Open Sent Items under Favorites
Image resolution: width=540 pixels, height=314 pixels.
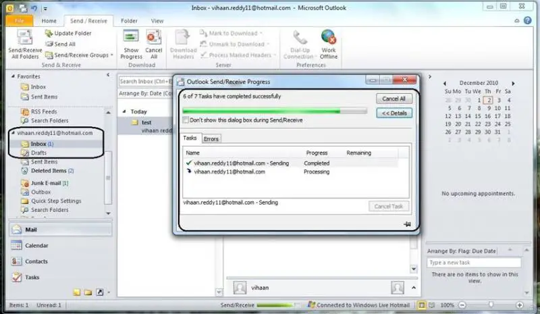pyautogui.click(x=39, y=97)
